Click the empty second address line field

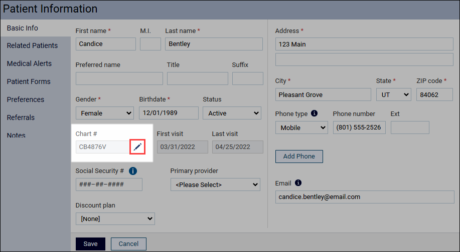pyautogui.click(x=364, y=59)
